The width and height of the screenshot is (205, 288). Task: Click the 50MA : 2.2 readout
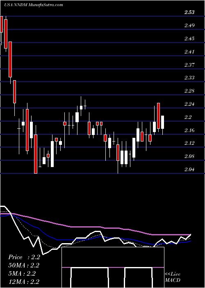coord(24,265)
